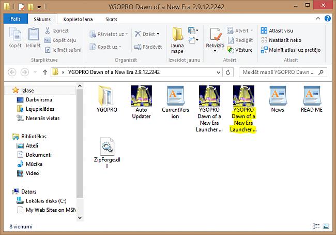This screenshot has width=336, height=235.
Task: Click the Rekvizīti properties icon
Action: point(215,34)
